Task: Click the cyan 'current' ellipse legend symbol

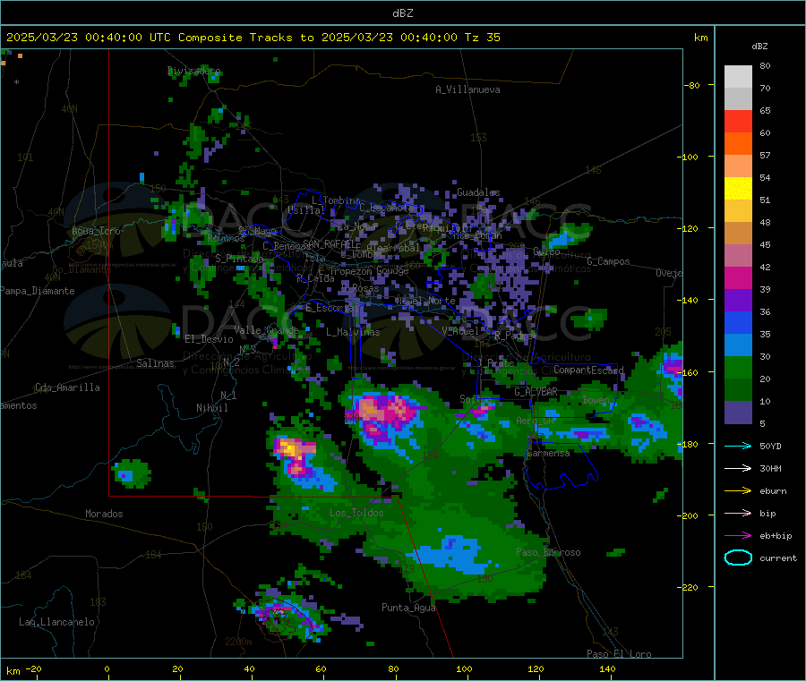Action: click(738, 558)
